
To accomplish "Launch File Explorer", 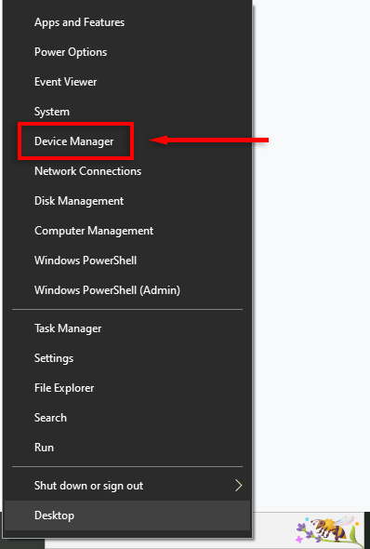I will point(127,388).
